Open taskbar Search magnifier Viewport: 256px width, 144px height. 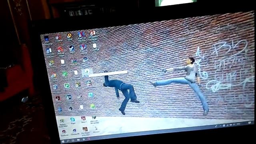tap(68, 141)
